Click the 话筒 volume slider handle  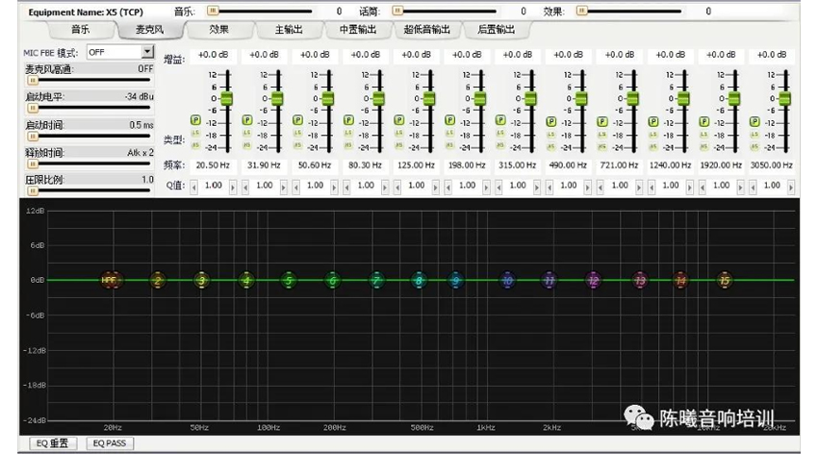click(x=397, y=11)
